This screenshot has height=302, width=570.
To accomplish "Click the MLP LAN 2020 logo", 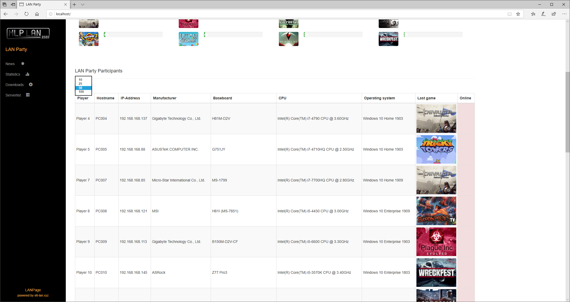I will (28, 33).
